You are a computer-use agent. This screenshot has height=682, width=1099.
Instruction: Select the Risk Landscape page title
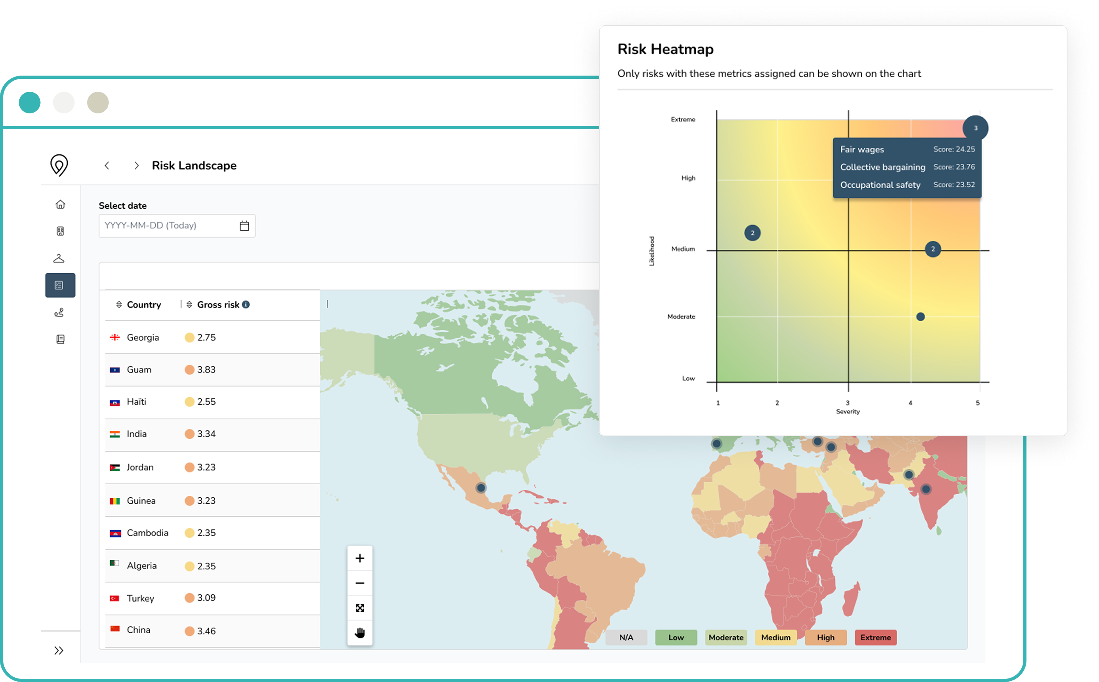194,165
